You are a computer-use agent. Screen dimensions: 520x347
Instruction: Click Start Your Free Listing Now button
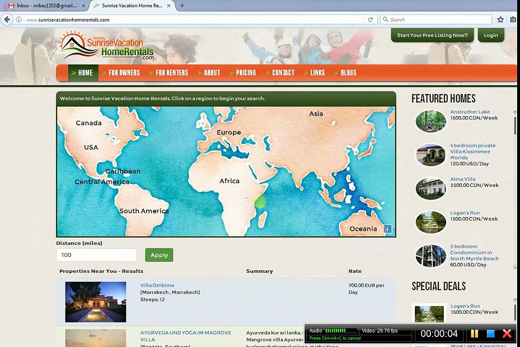[x=432, y=35]
